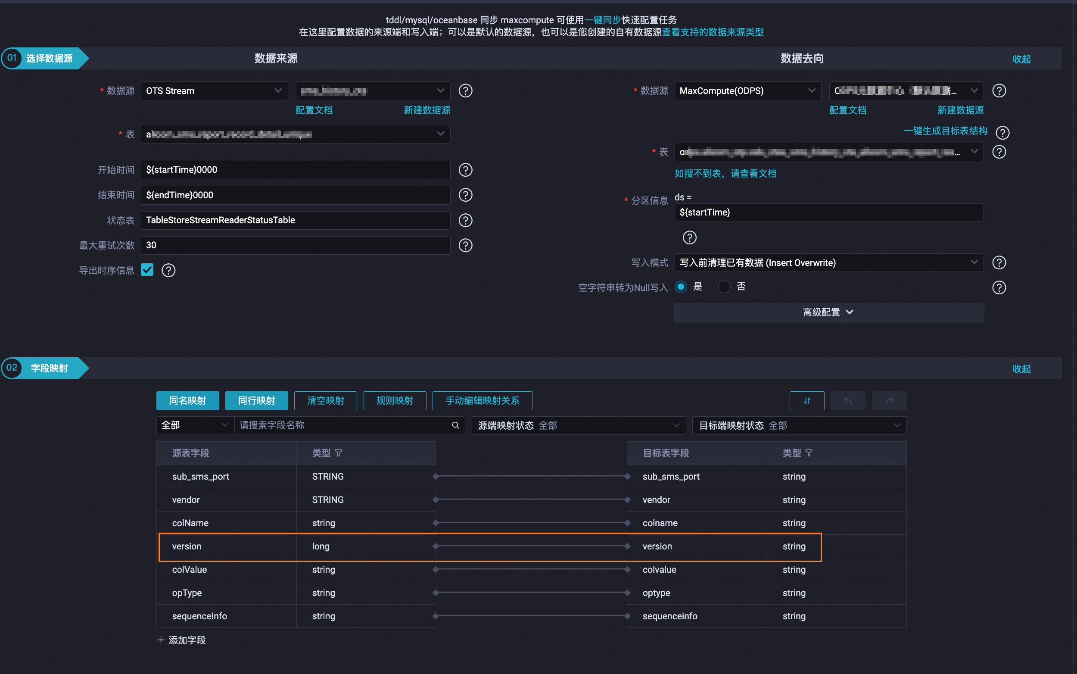Click help icon beside 开始时间 field
This screenshot has width=1077, height=674.
coord(465,170)
